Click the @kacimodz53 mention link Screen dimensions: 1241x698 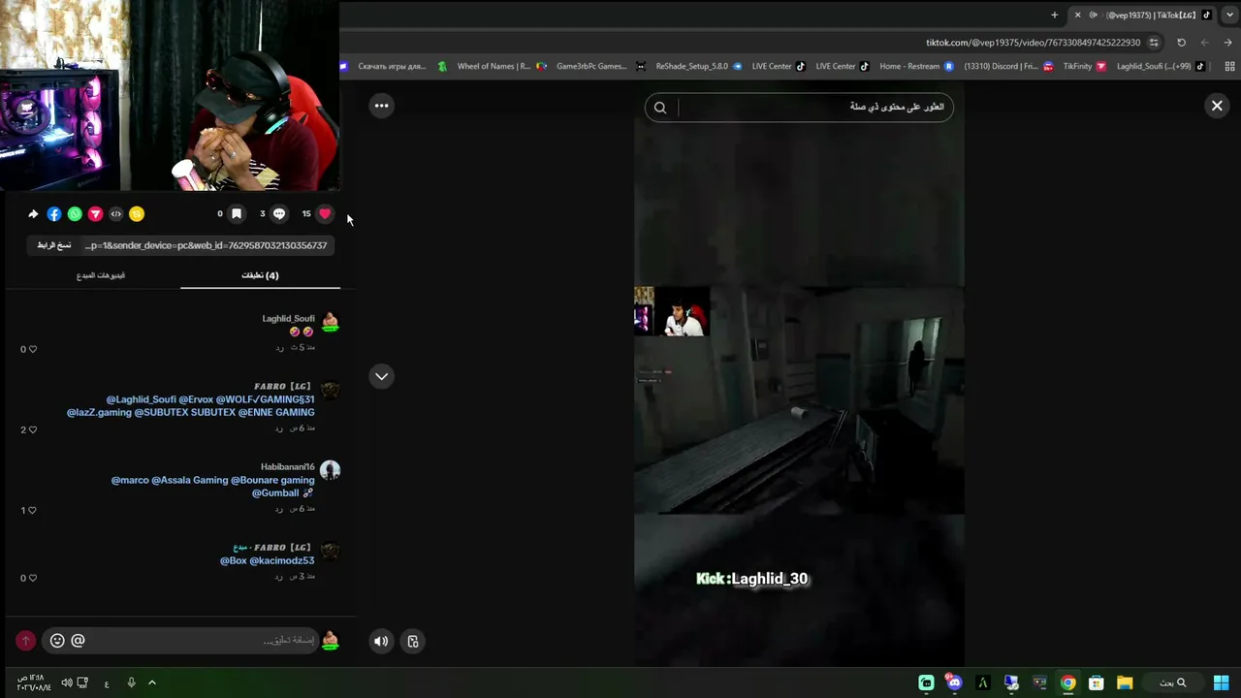coord(282,560)
